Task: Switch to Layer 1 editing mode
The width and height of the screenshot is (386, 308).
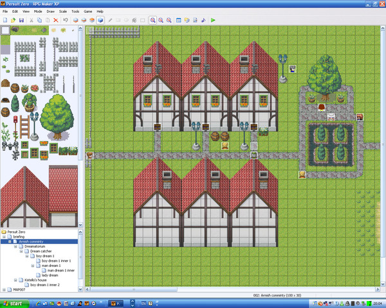Action: coord(75,20)
